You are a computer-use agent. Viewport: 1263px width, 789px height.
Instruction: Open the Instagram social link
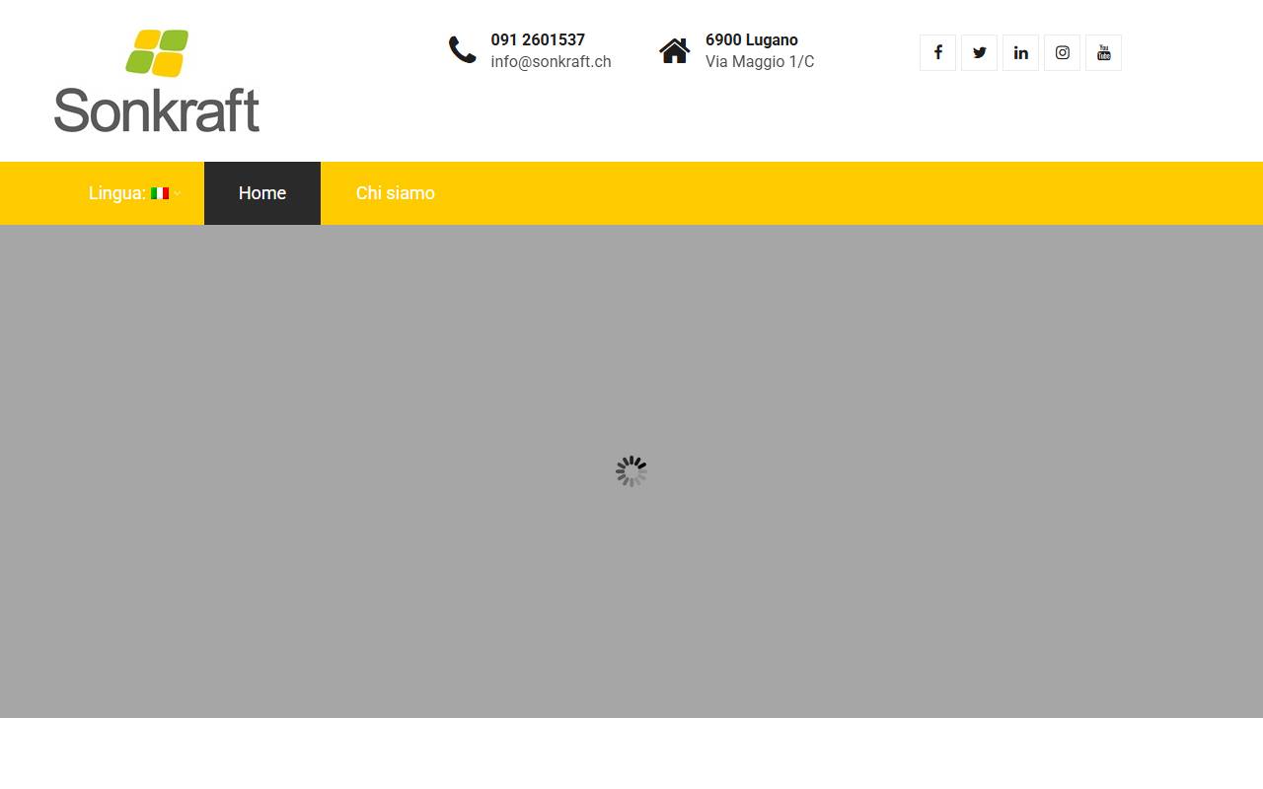(x=1062, y=53)
